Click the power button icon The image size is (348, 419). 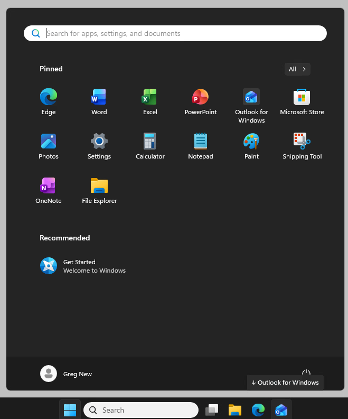[x=306, y=372]
